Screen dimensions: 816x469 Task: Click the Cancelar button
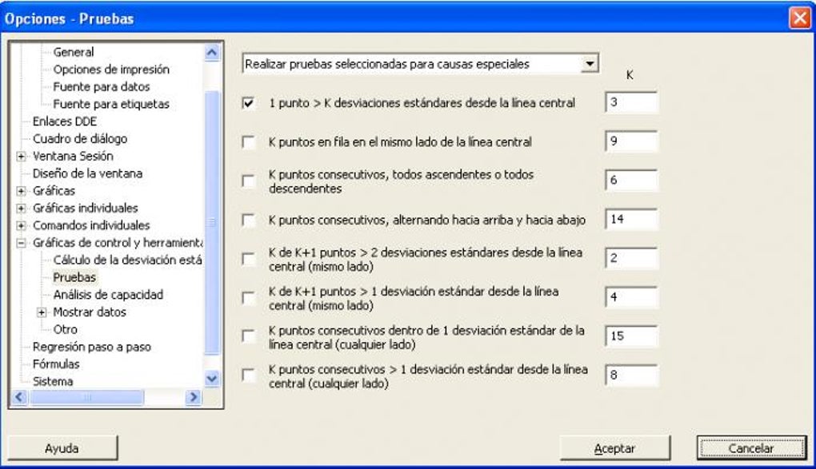pos(751,448)
